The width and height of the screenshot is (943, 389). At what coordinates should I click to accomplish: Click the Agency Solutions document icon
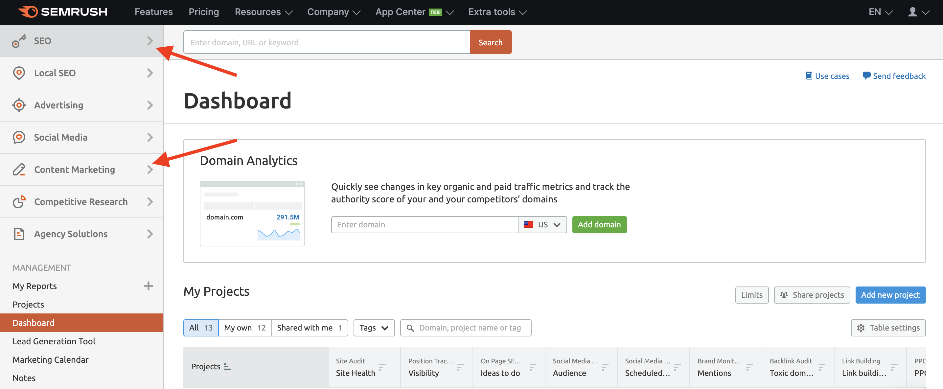(x=19, y=234)
